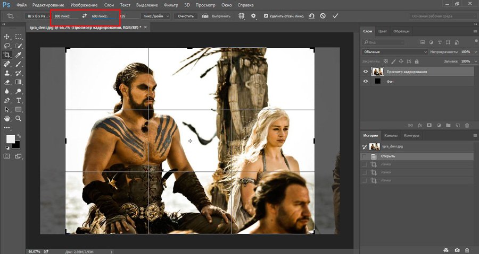Open the Фильтр menu
This screenshot has width=479, height=254.
[x=171, y=5]
